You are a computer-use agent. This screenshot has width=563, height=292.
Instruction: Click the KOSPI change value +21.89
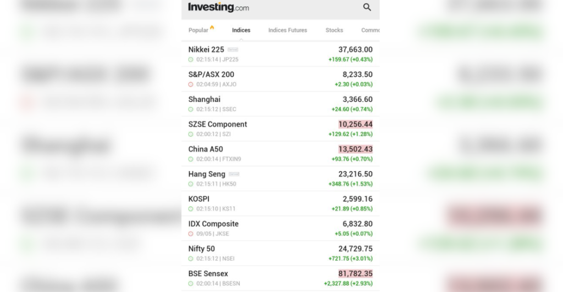coord(340,209)
